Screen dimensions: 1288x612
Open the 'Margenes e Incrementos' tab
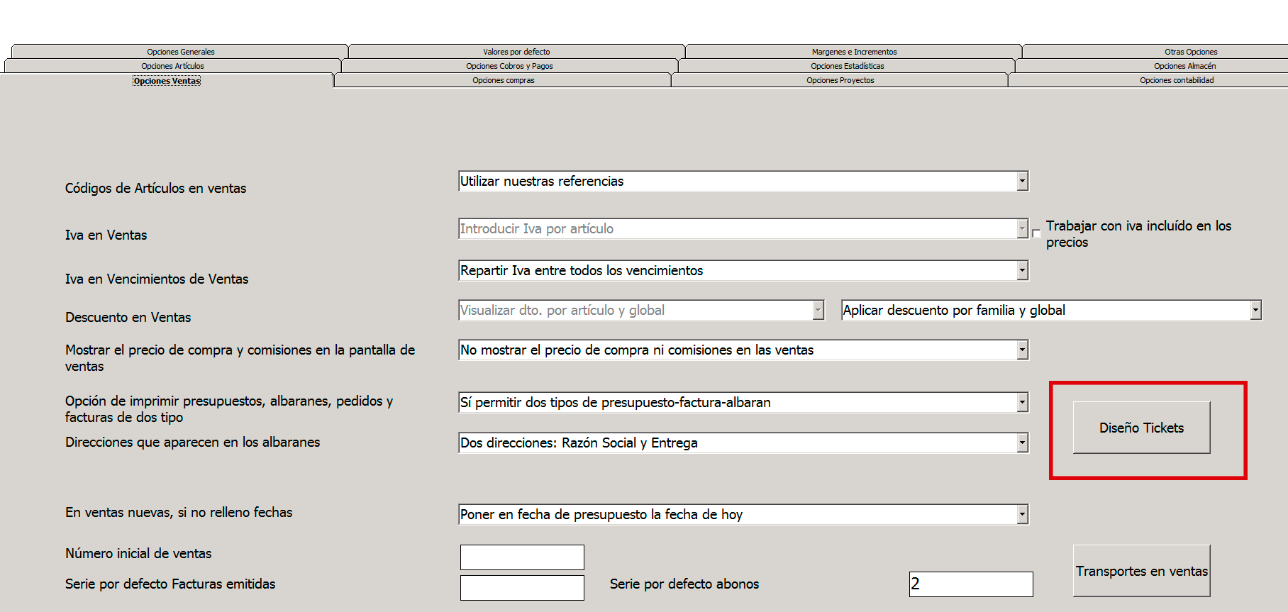(854, 52)
